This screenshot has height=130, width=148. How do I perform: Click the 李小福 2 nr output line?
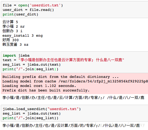(x=14, y=26)
